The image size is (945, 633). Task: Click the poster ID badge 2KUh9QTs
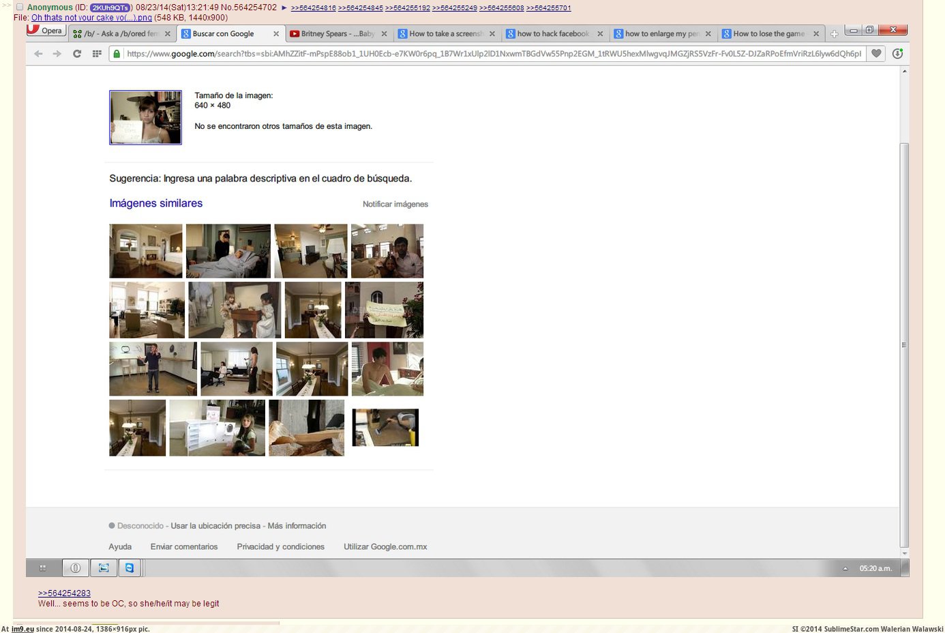click(110, 8)
